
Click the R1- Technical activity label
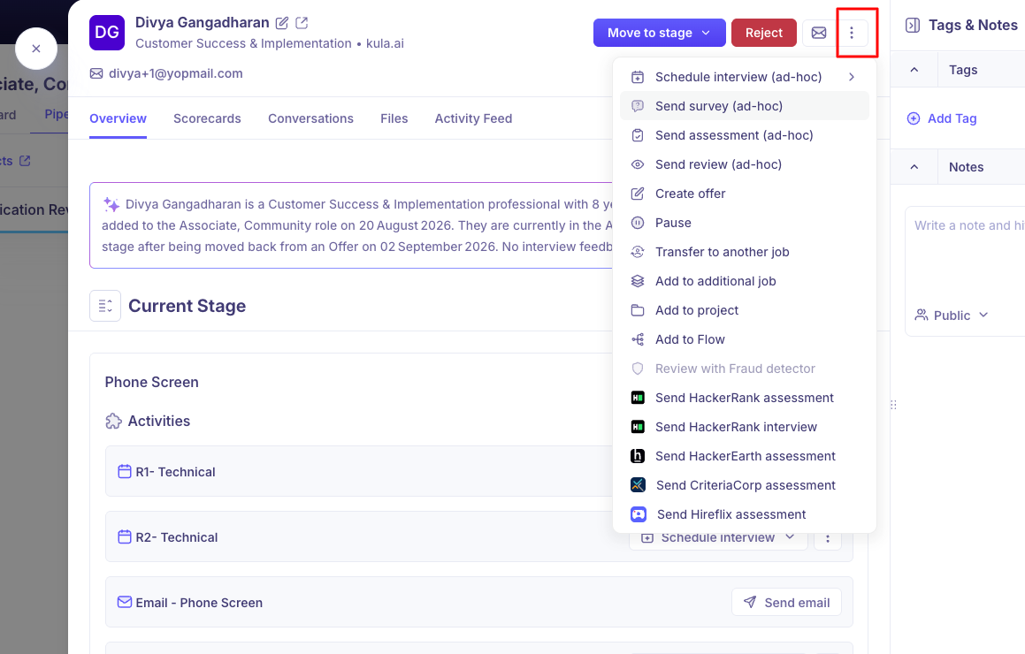[x=175, y=472]
